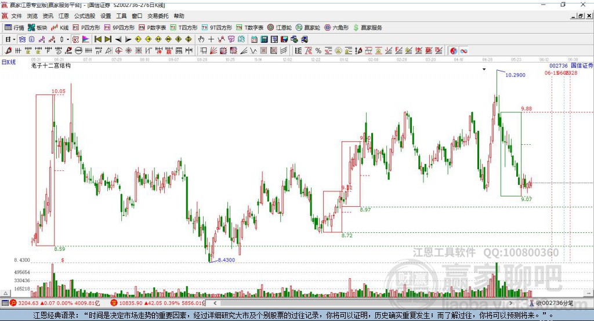594x321 pixels.
Task: Toggle the infinity loop icon
Action: click(463, 51)
